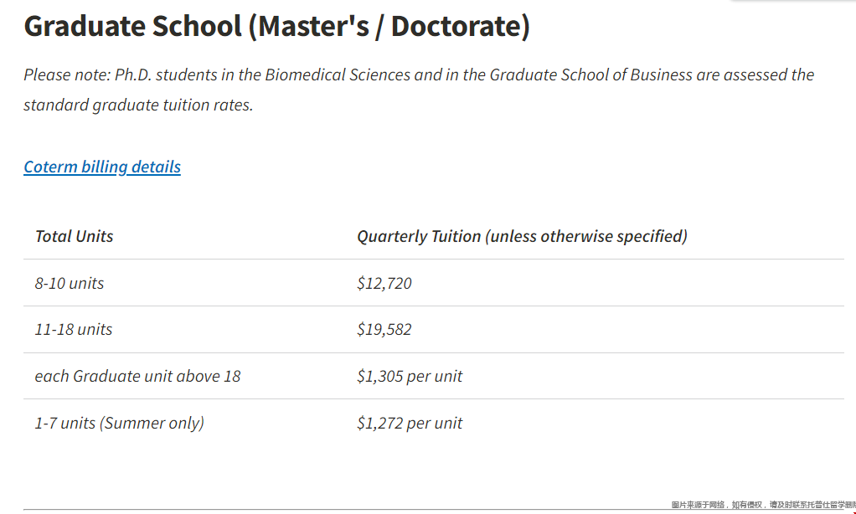Click each Graduate unit above 18 cell

click(137, 376)
